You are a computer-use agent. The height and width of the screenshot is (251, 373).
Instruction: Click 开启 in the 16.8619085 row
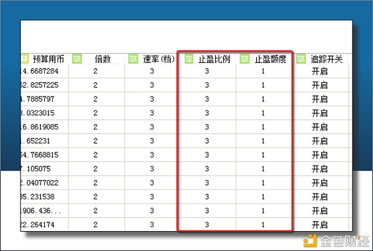tap(320, 127)
